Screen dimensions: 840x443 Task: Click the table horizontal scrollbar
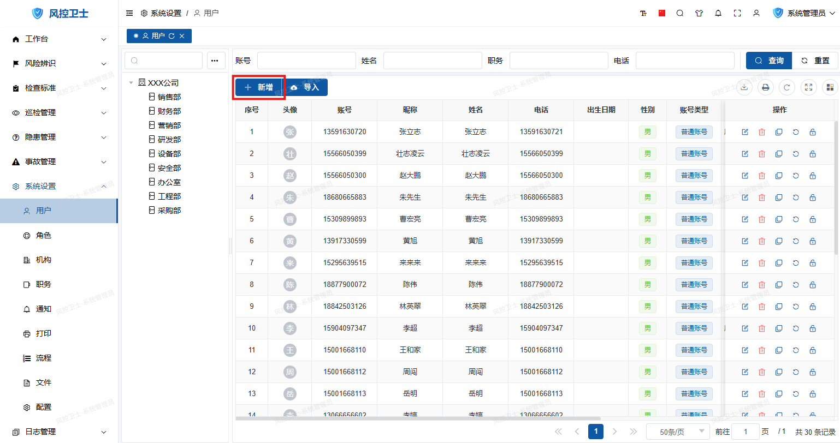pyautogui.click(x=418, y=418)
